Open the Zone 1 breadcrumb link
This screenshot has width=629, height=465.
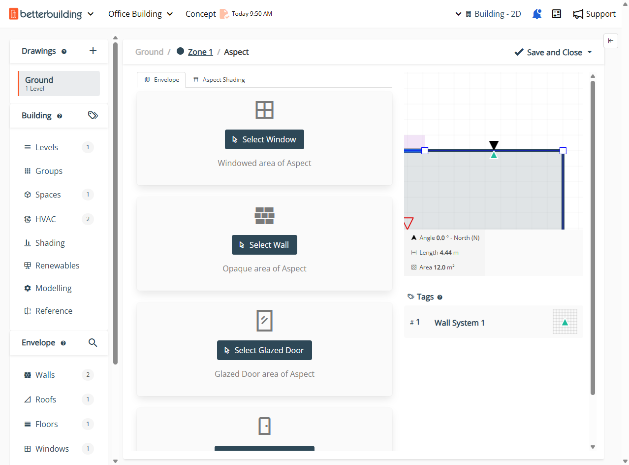pos(200,52)
